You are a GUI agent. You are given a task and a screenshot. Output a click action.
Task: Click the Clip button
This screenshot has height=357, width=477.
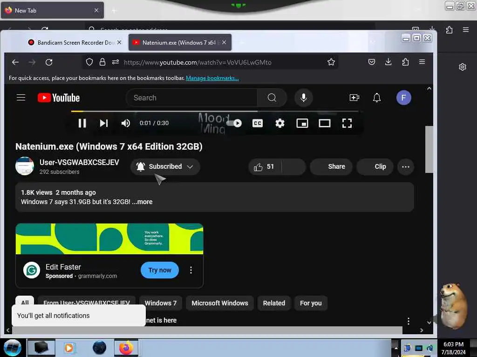click(x=375, y=167)
